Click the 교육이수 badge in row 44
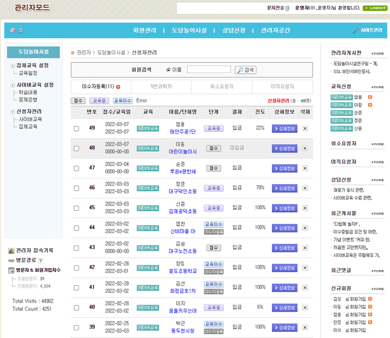 pos(213,224)
